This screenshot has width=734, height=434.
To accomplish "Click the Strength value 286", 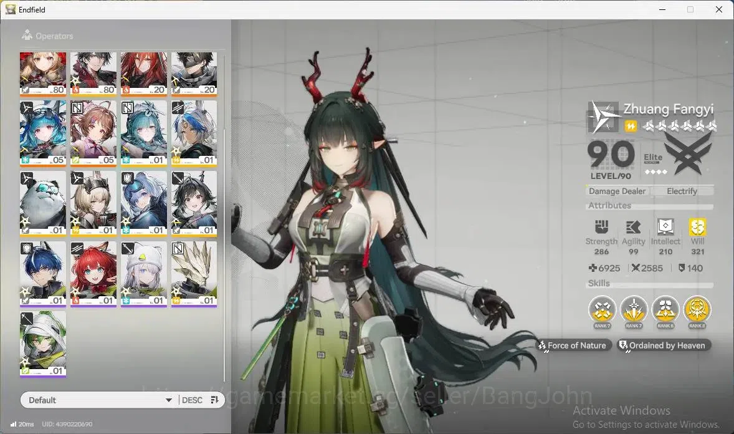I will pos(601,252).
